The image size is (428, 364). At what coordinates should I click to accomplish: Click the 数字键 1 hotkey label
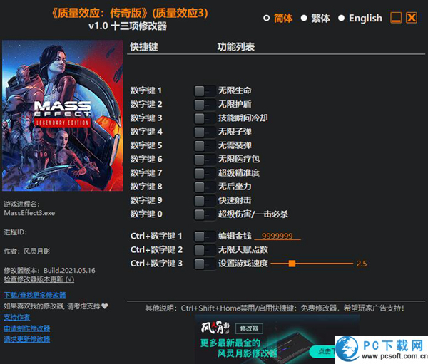(x=146, y=90)
